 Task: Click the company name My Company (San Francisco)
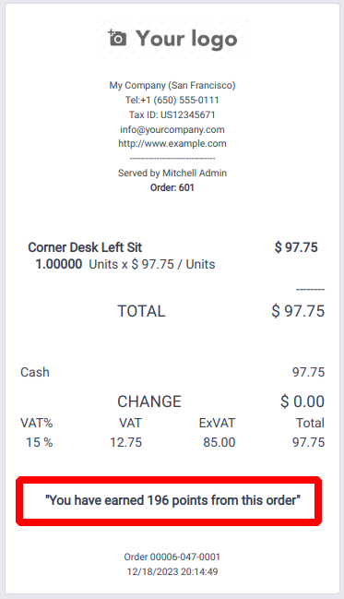[172, 85]
